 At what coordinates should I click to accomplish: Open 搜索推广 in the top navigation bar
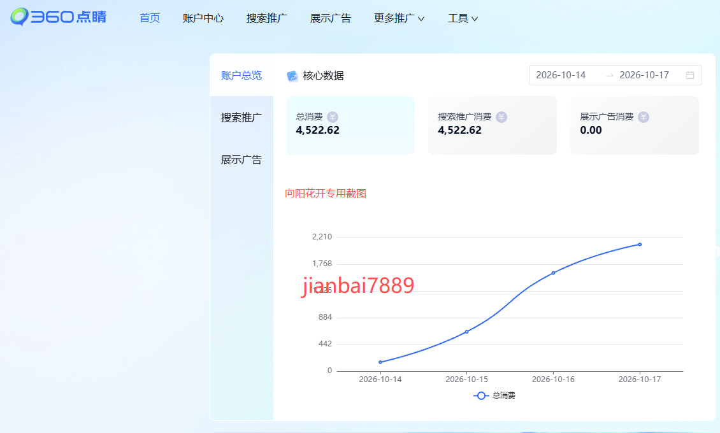coord(267,18)
